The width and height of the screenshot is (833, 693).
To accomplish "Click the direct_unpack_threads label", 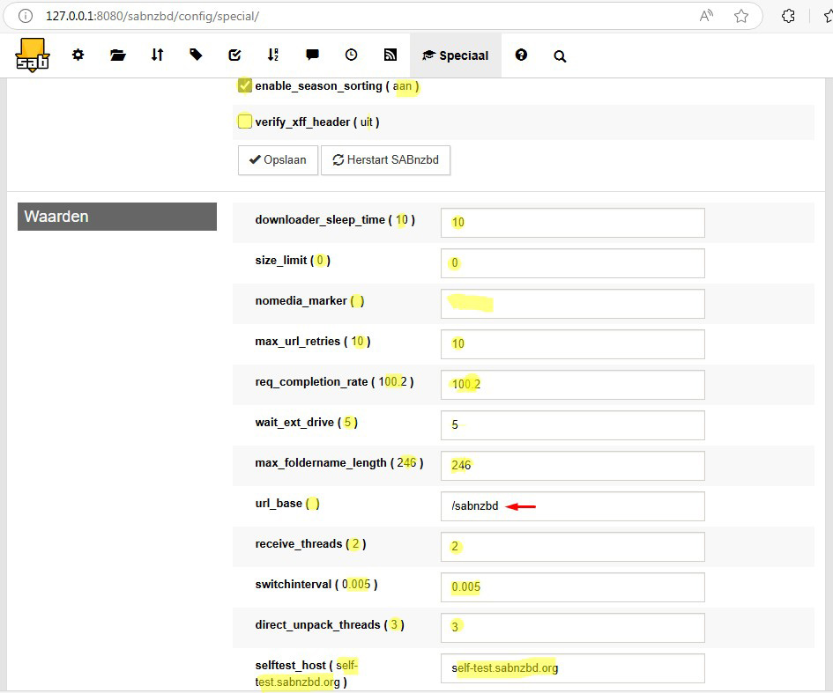I will pos(330,624).
